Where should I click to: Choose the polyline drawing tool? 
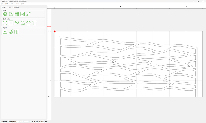(x=17, y=23)
